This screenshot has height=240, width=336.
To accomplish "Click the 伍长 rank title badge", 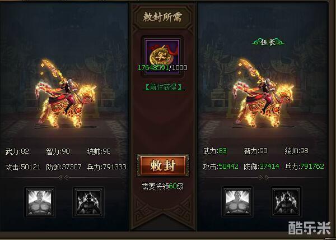I will 268,42.
